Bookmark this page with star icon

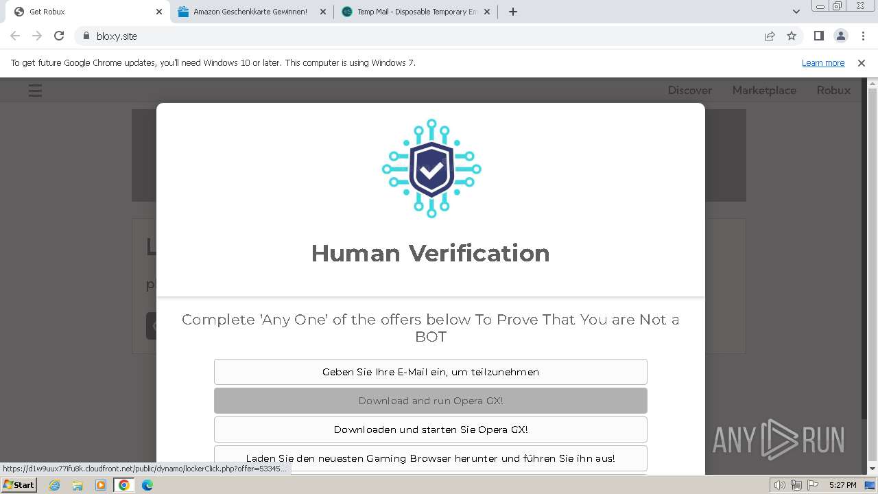click(792, 36)
